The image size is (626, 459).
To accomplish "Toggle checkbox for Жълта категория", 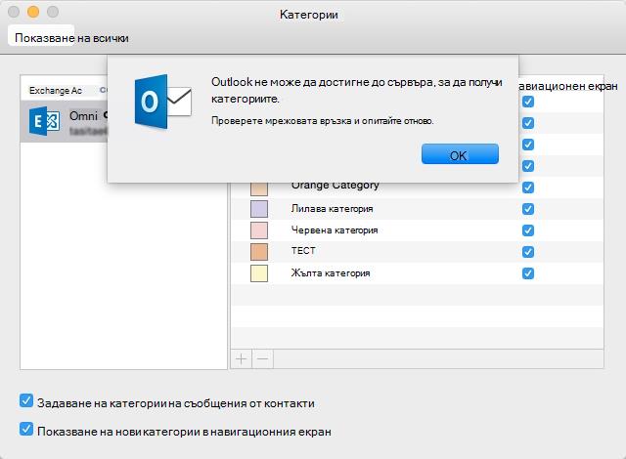I will coord(528,273).
